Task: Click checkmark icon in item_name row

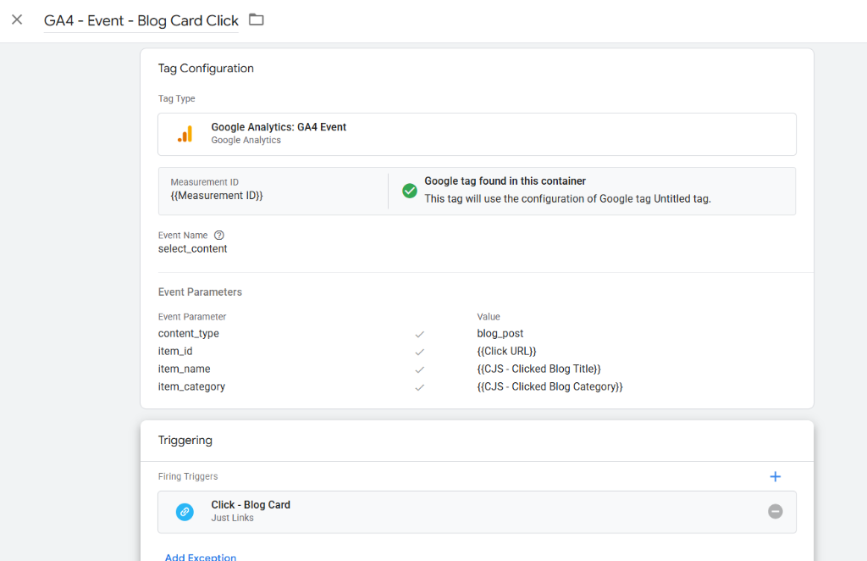Action: tap(420, 369)
